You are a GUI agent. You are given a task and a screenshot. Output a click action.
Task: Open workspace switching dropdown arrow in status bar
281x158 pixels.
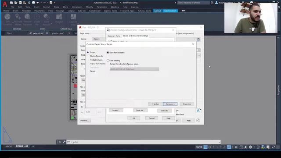pyautogui.click(x=254, y=147)
